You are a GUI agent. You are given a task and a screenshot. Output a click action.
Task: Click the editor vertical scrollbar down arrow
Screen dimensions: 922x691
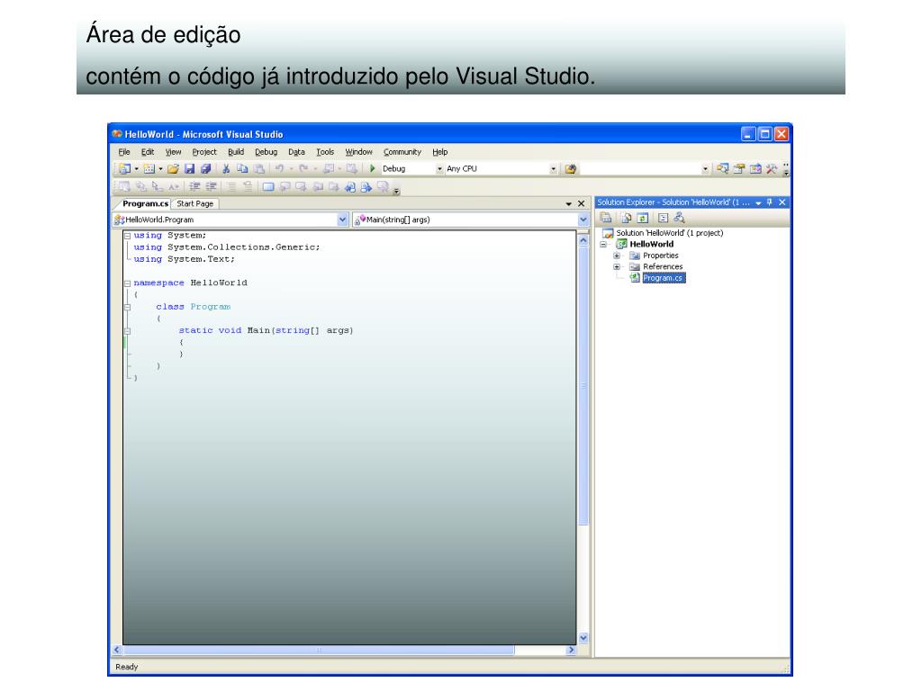pyautogui.click(x=583, y=638)
